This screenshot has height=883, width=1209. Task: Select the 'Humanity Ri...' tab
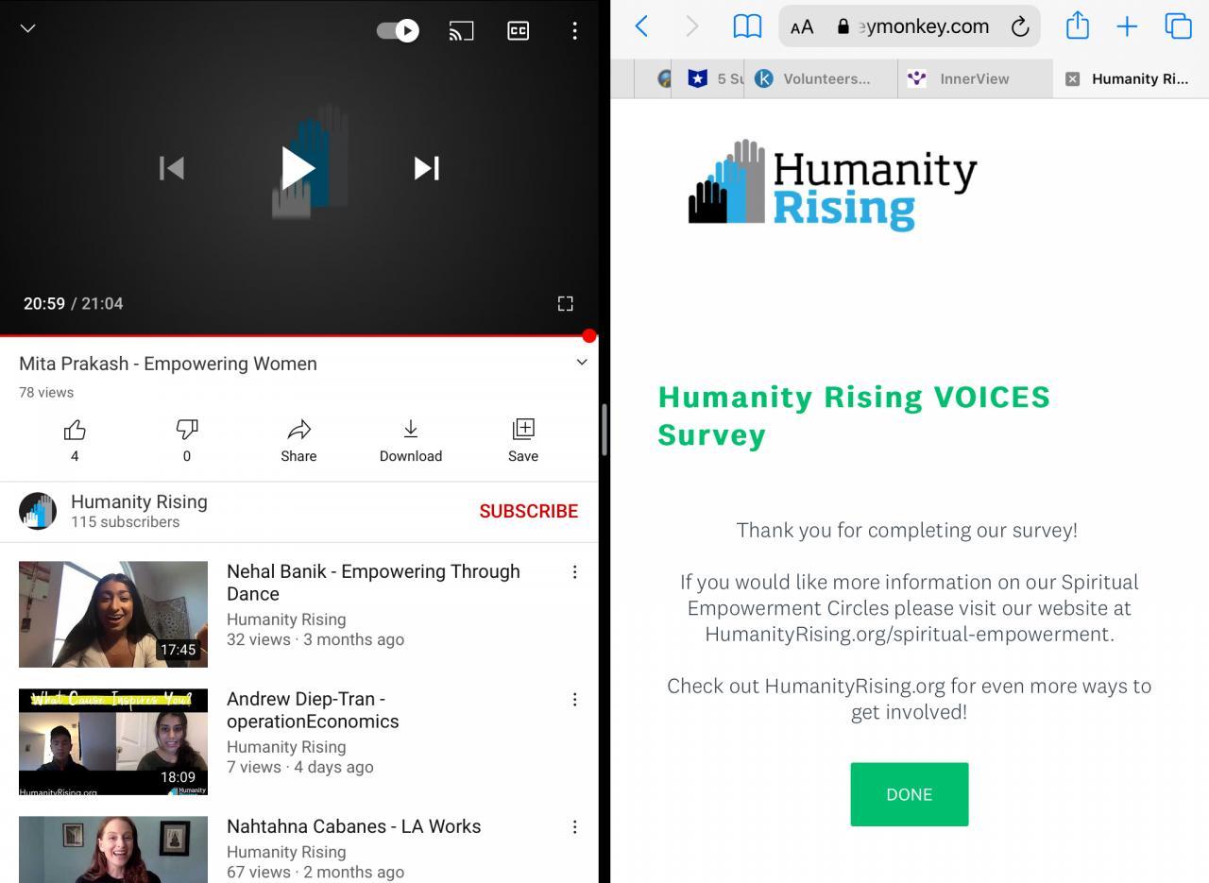pyautogui.click(x=1131, y=78)
